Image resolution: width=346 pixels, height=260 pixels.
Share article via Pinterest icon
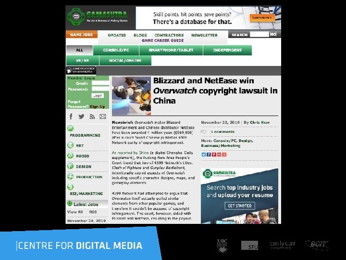[x=214, y=155]
